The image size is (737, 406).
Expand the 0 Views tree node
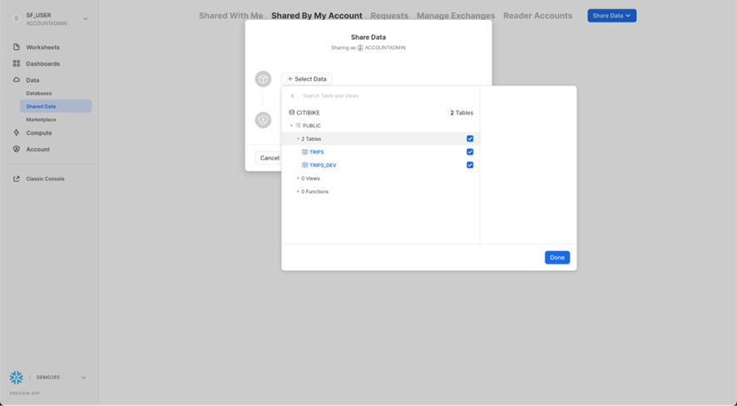298,178
